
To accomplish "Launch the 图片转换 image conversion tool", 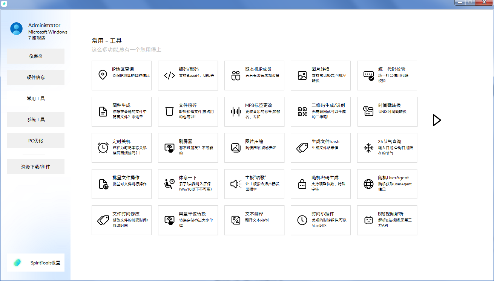I will coord(321,75).
